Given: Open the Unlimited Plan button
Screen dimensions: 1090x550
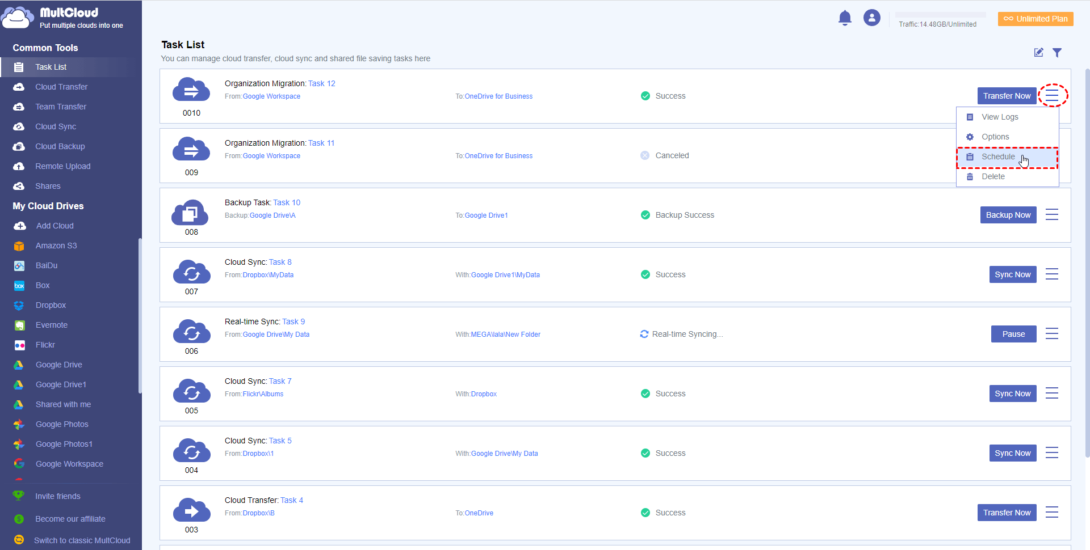Looking at the screenshot, I should pos(1035,19).
